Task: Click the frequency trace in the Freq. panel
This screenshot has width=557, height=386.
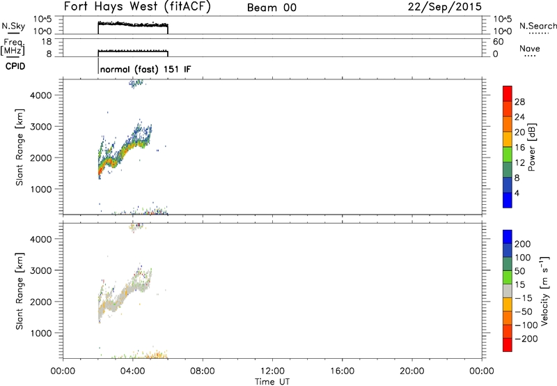Action: 132,52
